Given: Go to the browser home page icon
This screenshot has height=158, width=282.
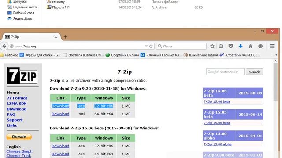Looking at the screenshot, I should point(251,46).
